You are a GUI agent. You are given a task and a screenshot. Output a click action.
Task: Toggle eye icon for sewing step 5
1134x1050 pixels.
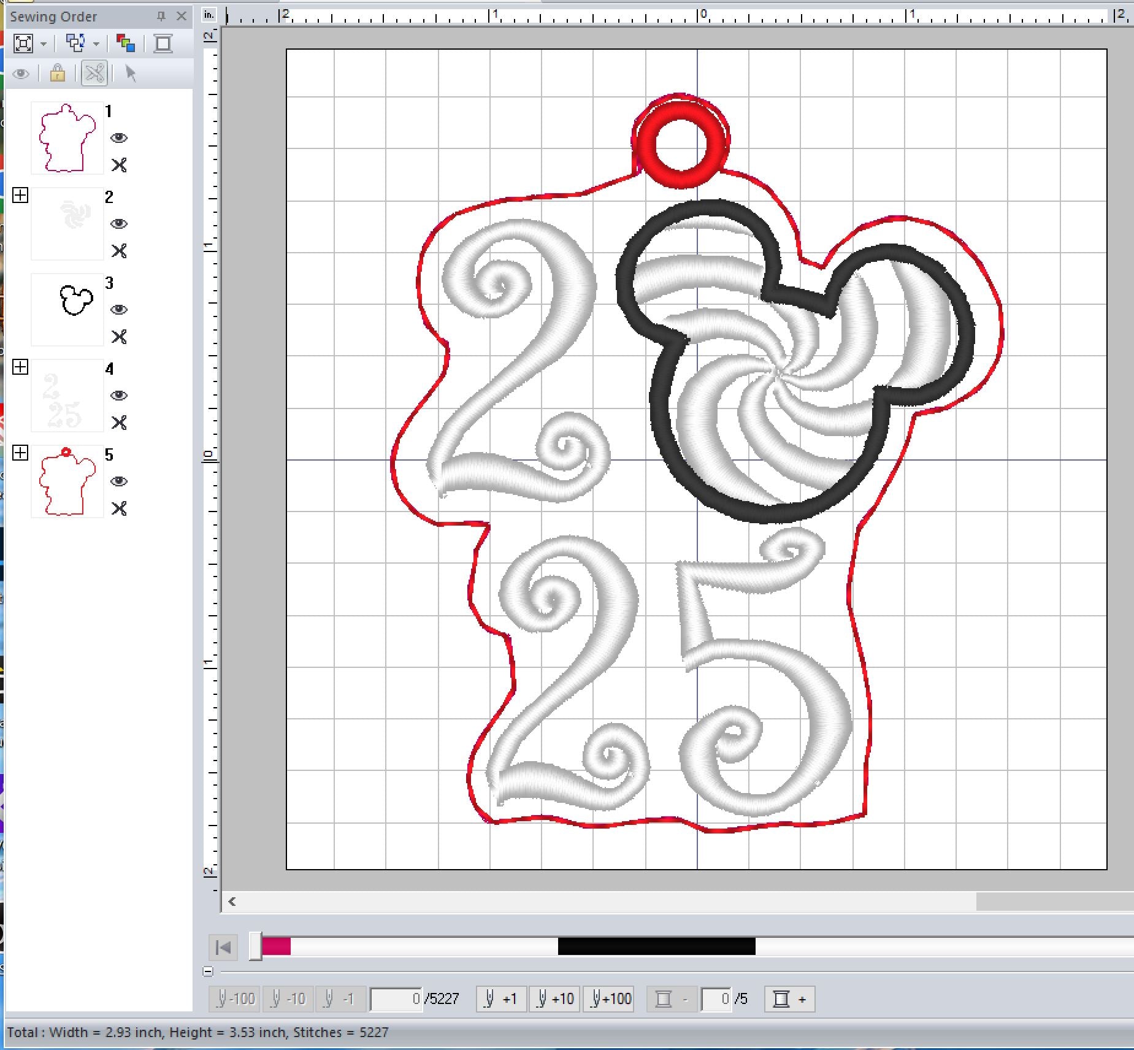point(119,481)
